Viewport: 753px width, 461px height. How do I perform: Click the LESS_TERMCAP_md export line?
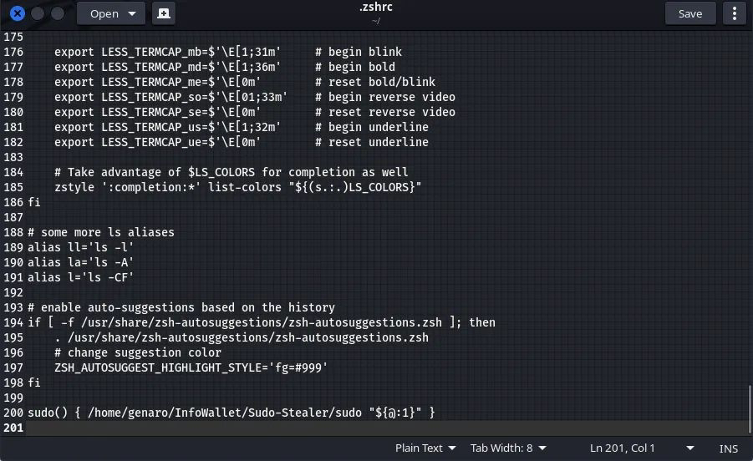pyautogui.click(x=225, y=67)
